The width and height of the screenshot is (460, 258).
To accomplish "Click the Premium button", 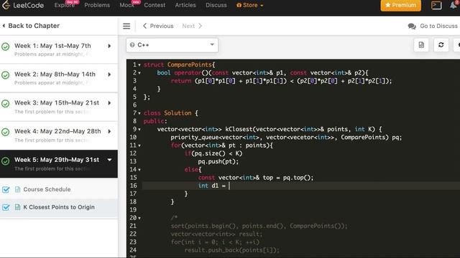I will click(x=401, y=5).
